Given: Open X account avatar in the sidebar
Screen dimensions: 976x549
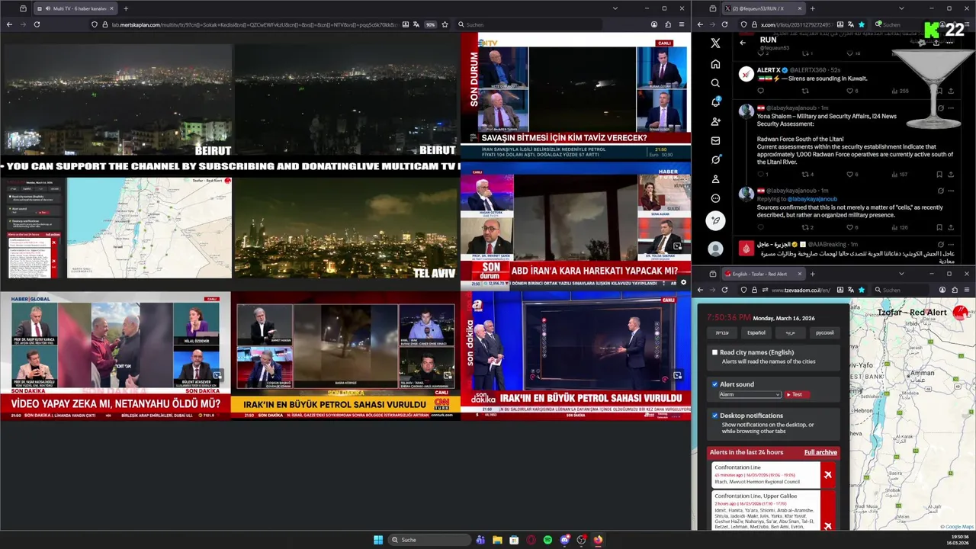Looking at the screenshot, I should tap(715, 249).
